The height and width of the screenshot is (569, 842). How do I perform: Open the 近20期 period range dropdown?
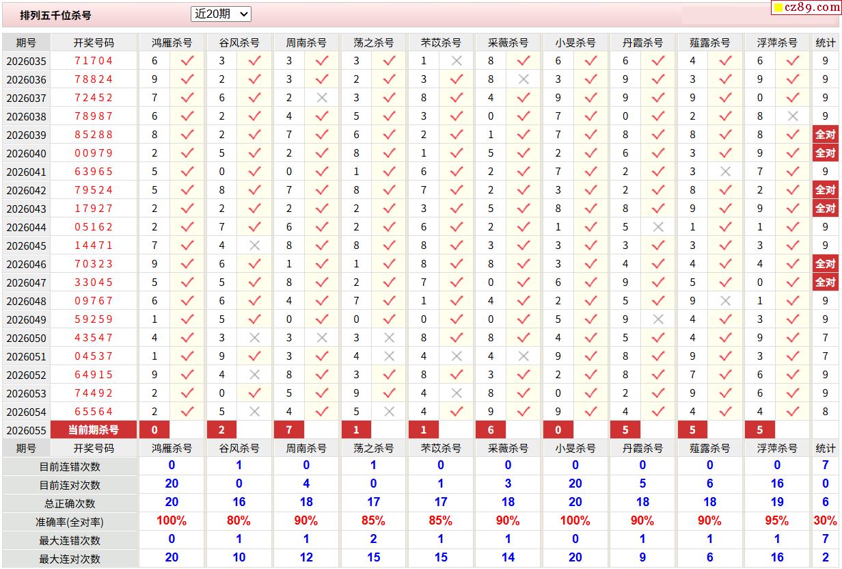(221, 14)
